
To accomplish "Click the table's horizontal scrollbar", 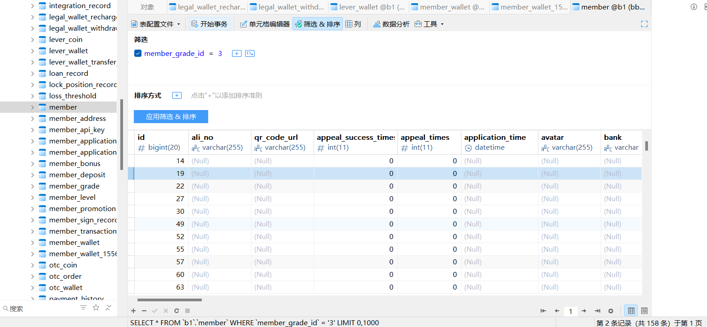I will [169, 300].
